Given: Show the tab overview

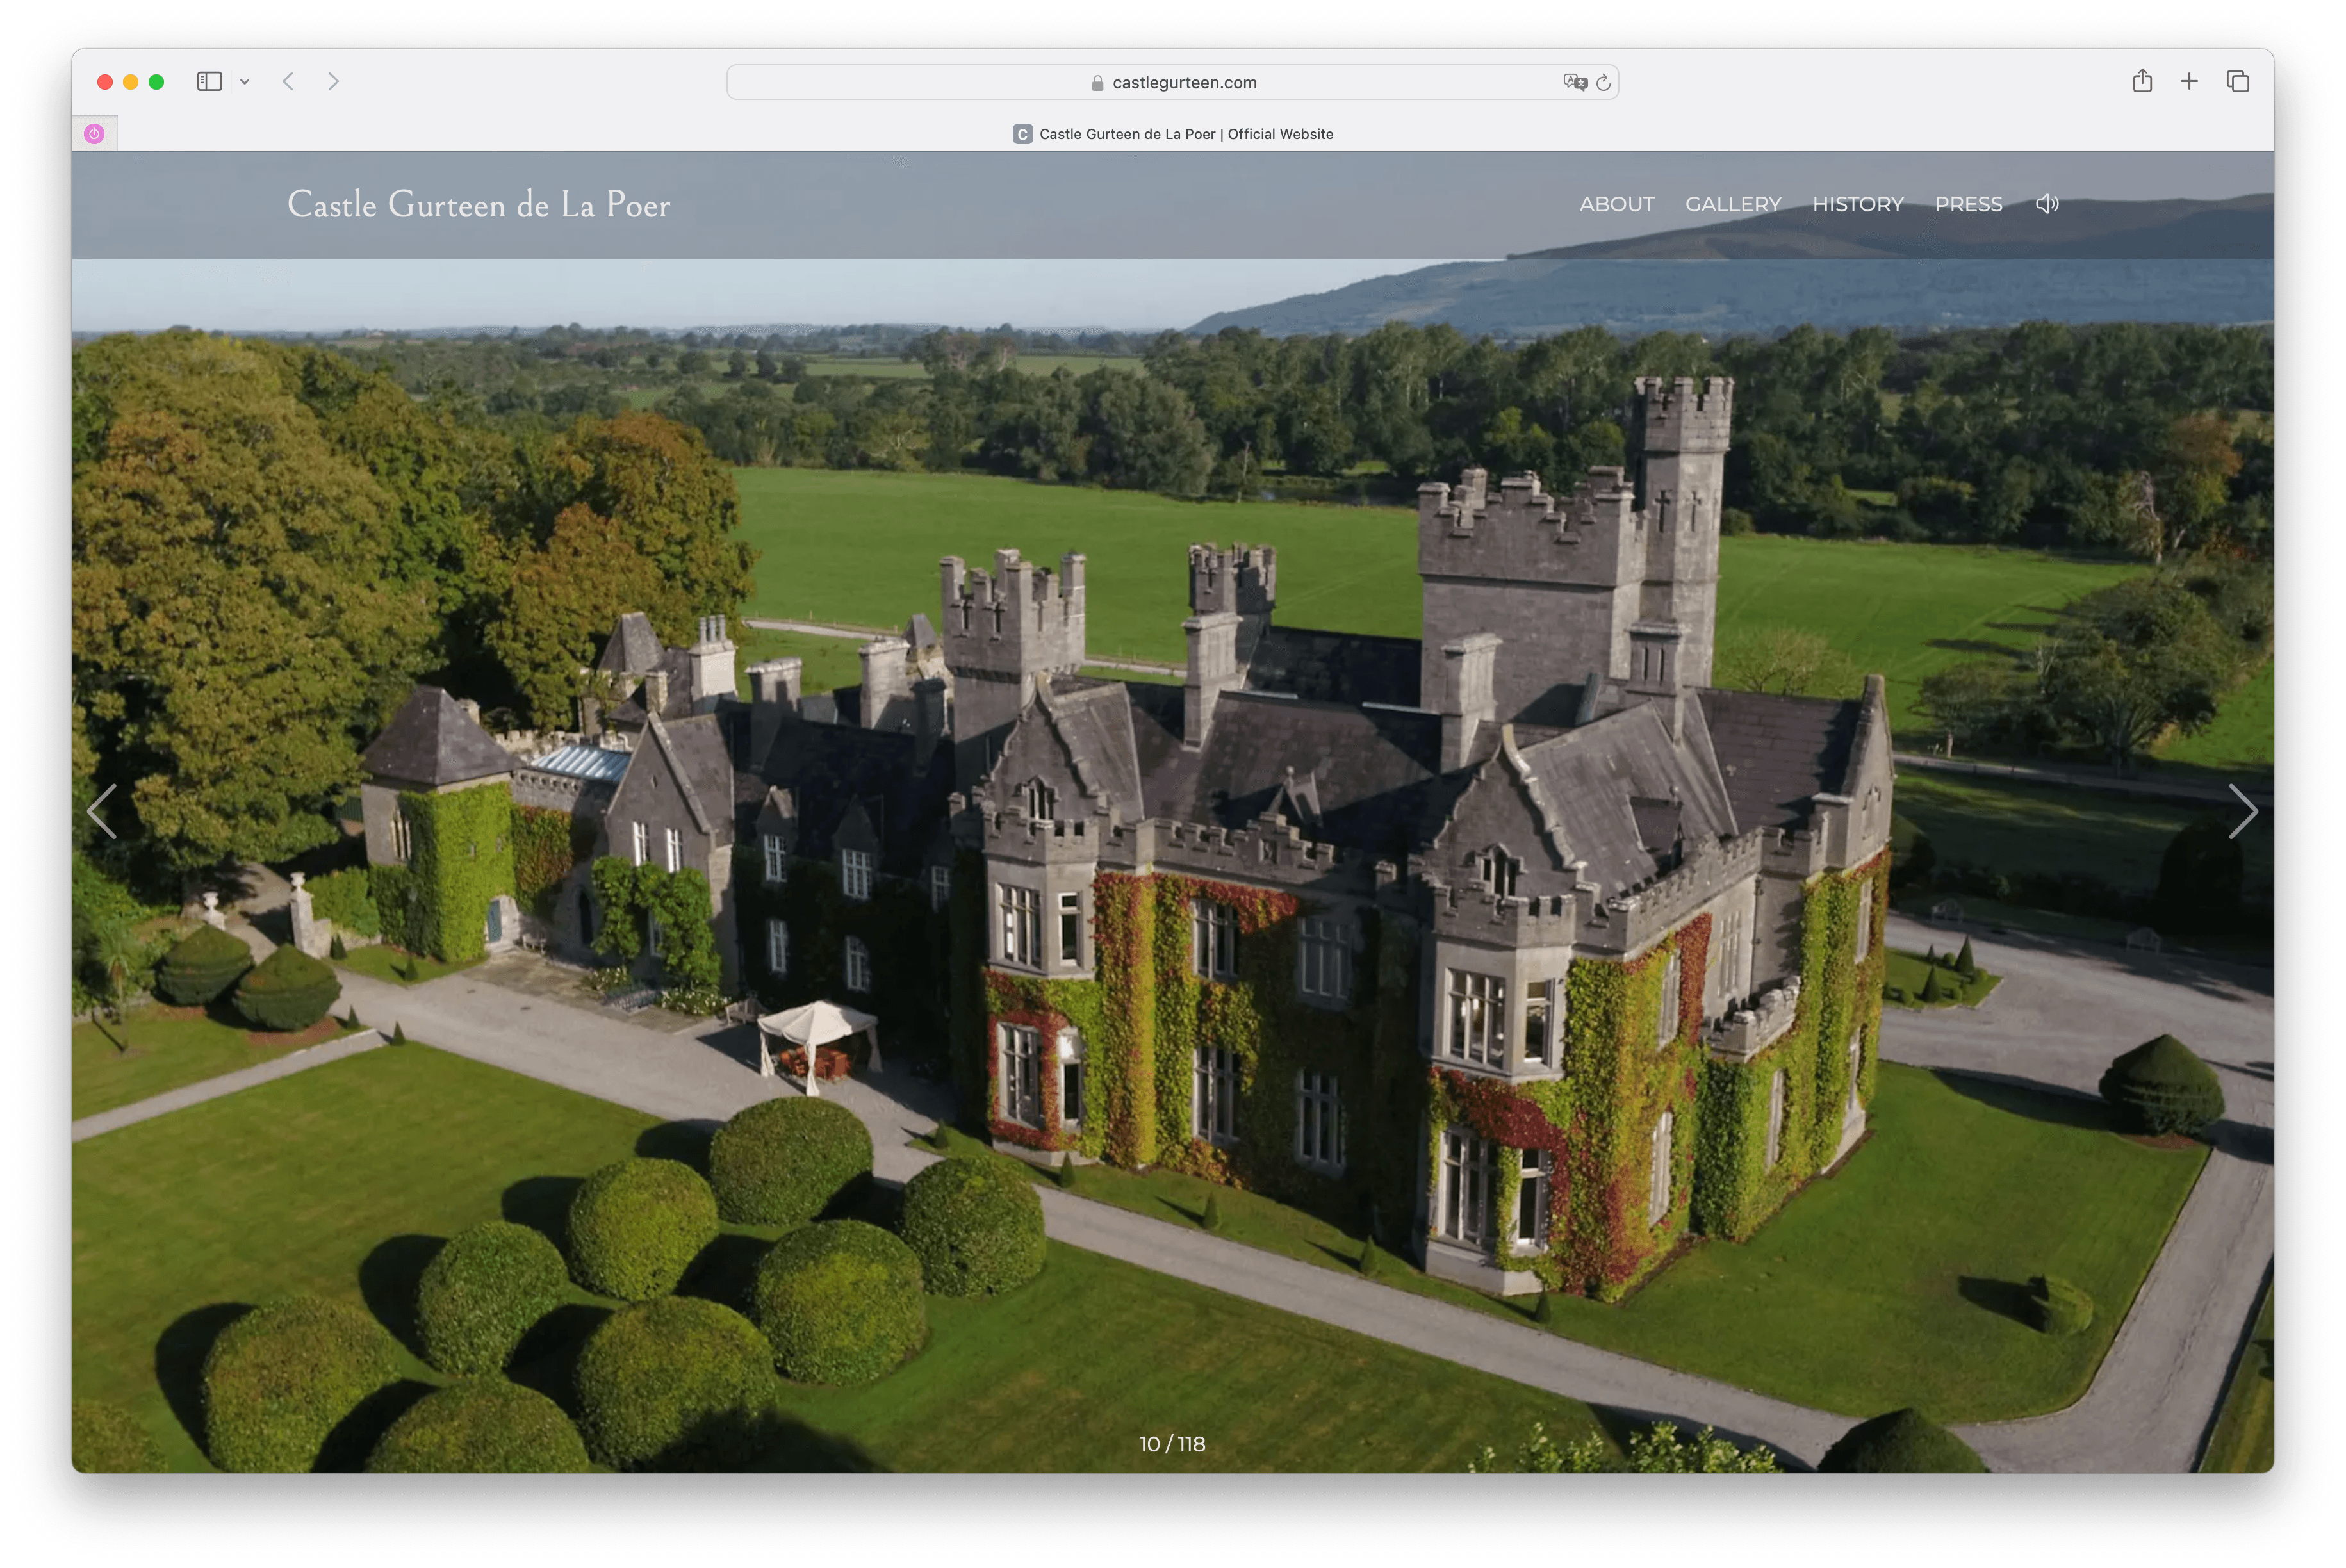Looking at the screenshot, I should pyautogui.click(x=2238, y=82).
